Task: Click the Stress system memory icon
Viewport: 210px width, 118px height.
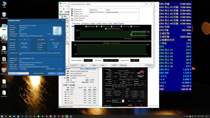Action: point(72,16)
